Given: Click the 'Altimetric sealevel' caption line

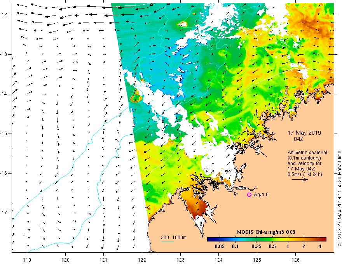Looking at the screenshot, I should coord(307,153).
